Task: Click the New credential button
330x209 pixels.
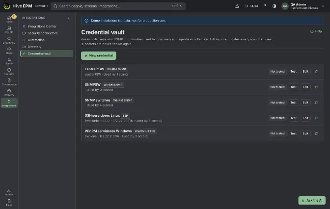Action: [99, 56]
